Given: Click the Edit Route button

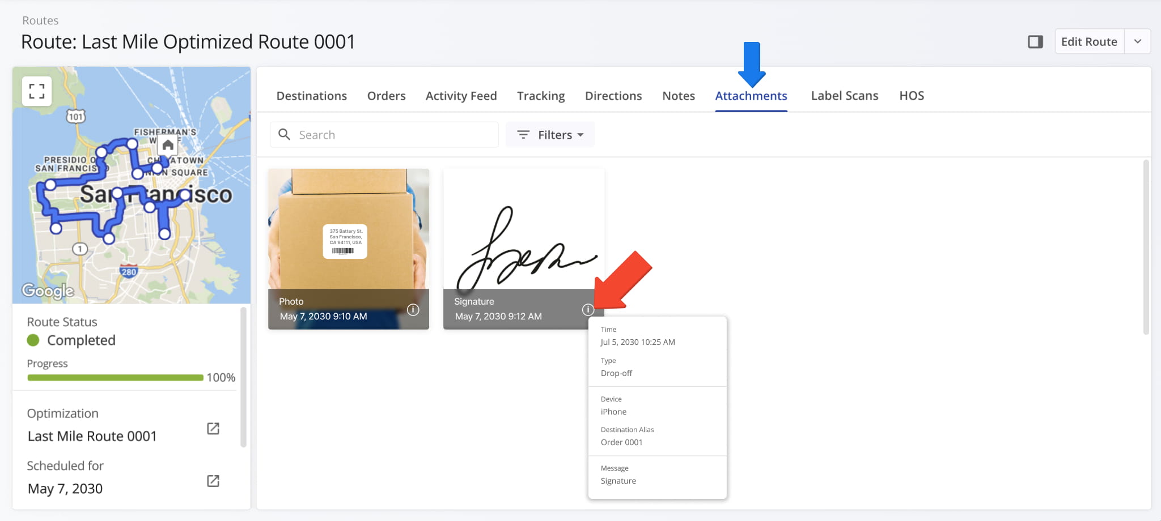Looking at the screenshot, I should point(1088,42).
